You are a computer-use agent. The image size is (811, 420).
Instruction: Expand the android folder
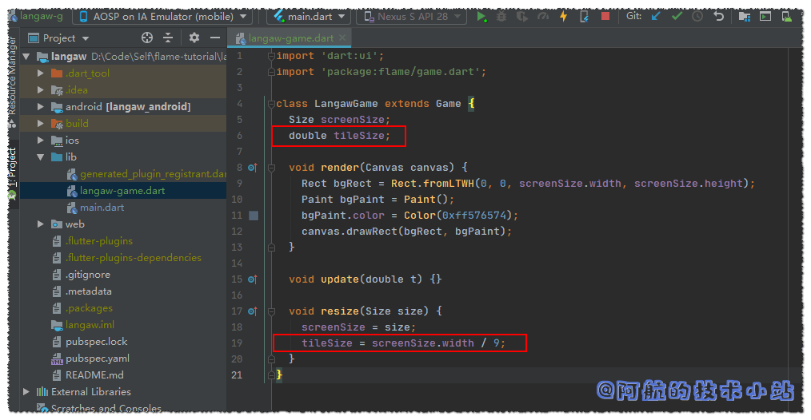click(40, 107)
